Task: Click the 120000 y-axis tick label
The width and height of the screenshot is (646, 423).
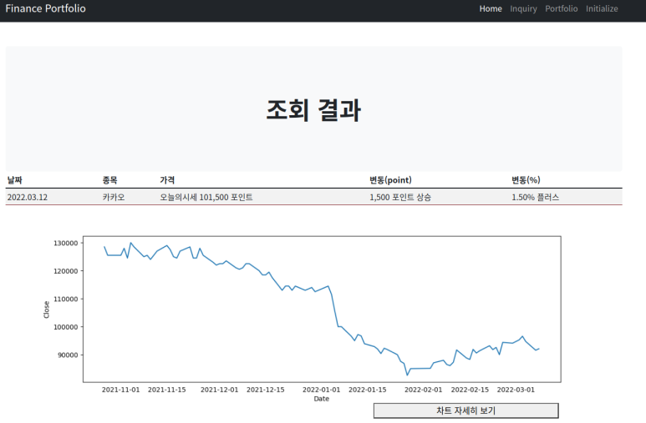Action: pyautogui.click(x=65, y=271)
